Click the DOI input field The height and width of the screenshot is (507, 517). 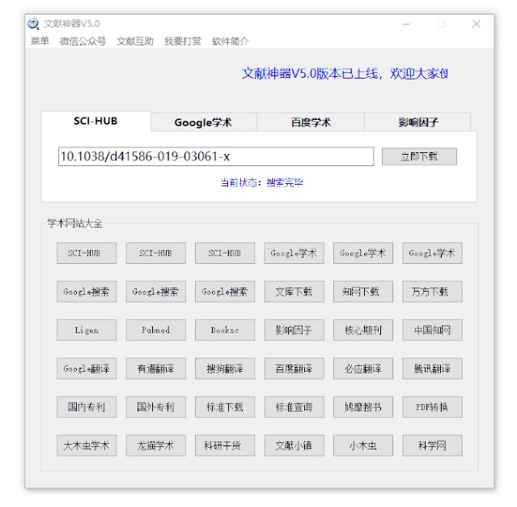(x=215, y=156)
